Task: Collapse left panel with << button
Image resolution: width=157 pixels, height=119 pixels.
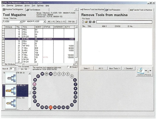Action: coord(76,9)
